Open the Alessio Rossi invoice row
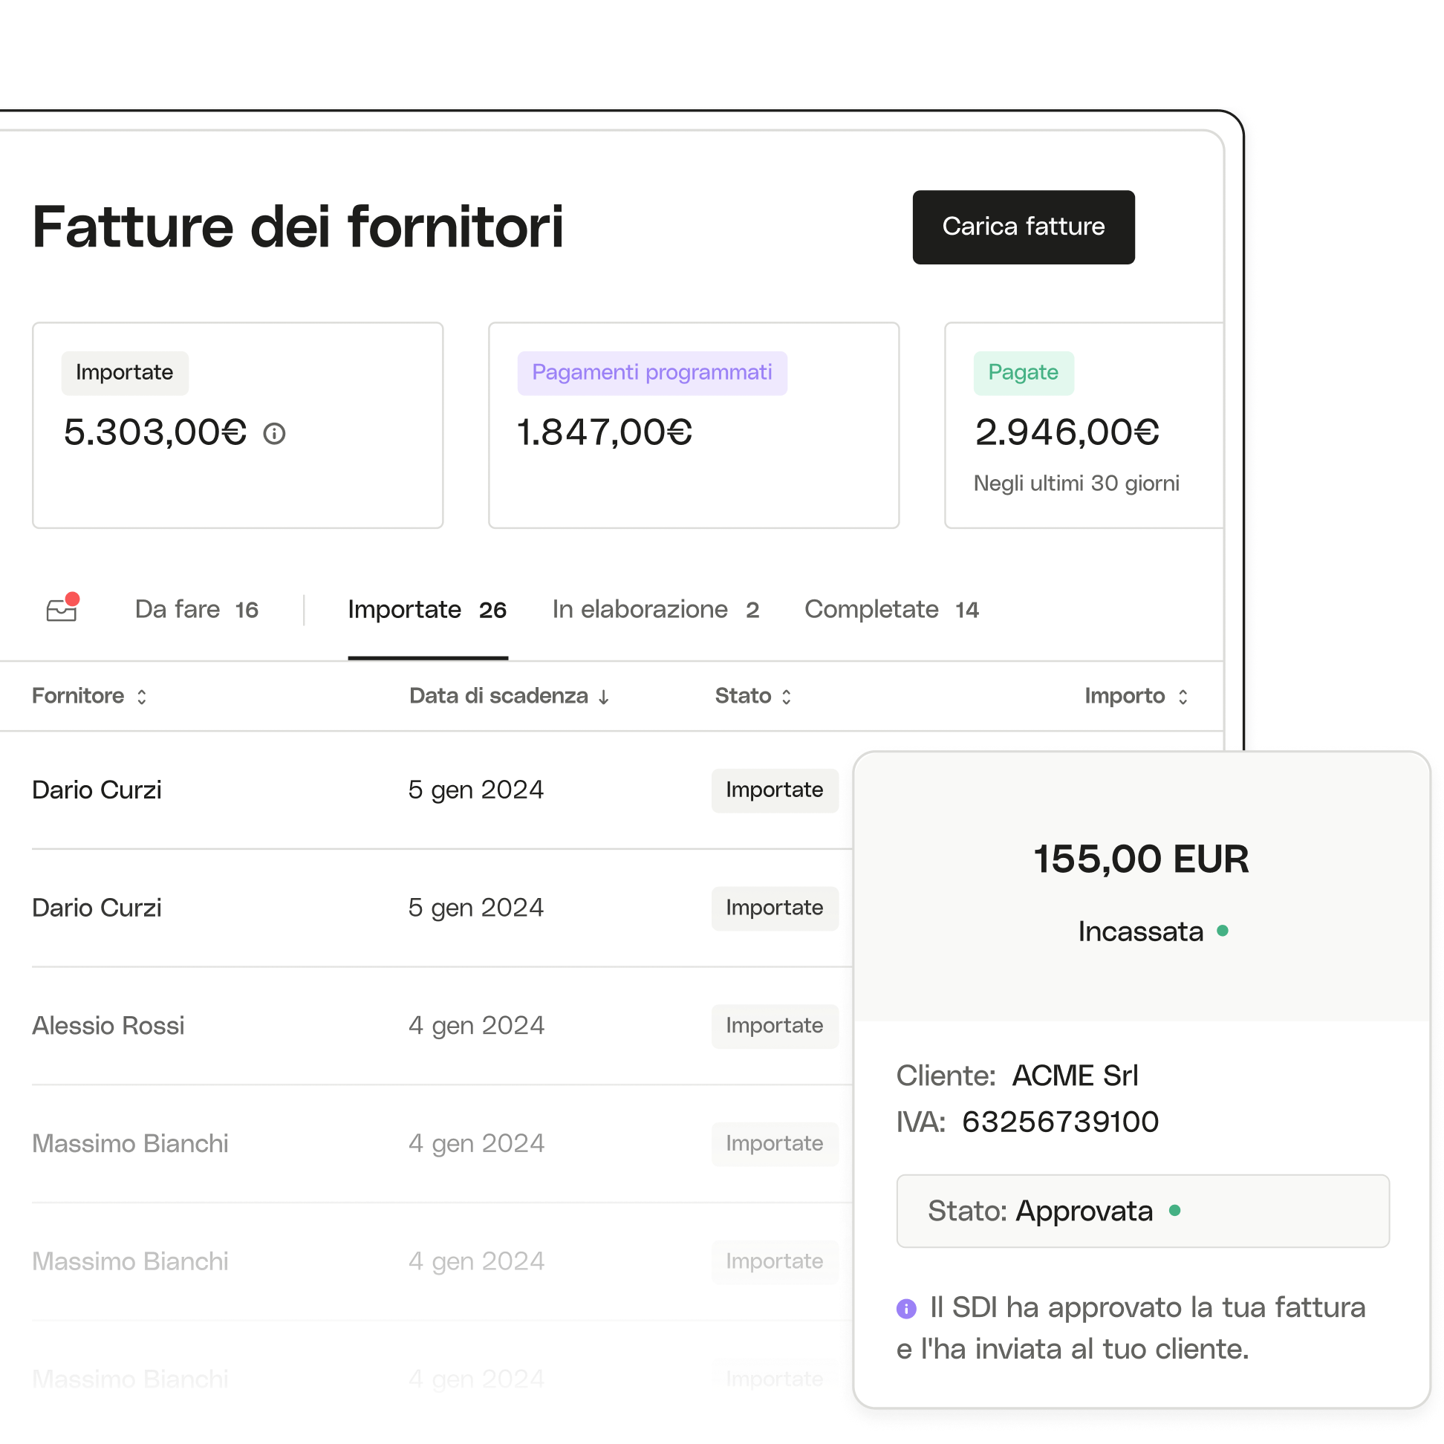Image resolution: width=1444 pixels, height=1444 pixels. tap(442, 1026)
